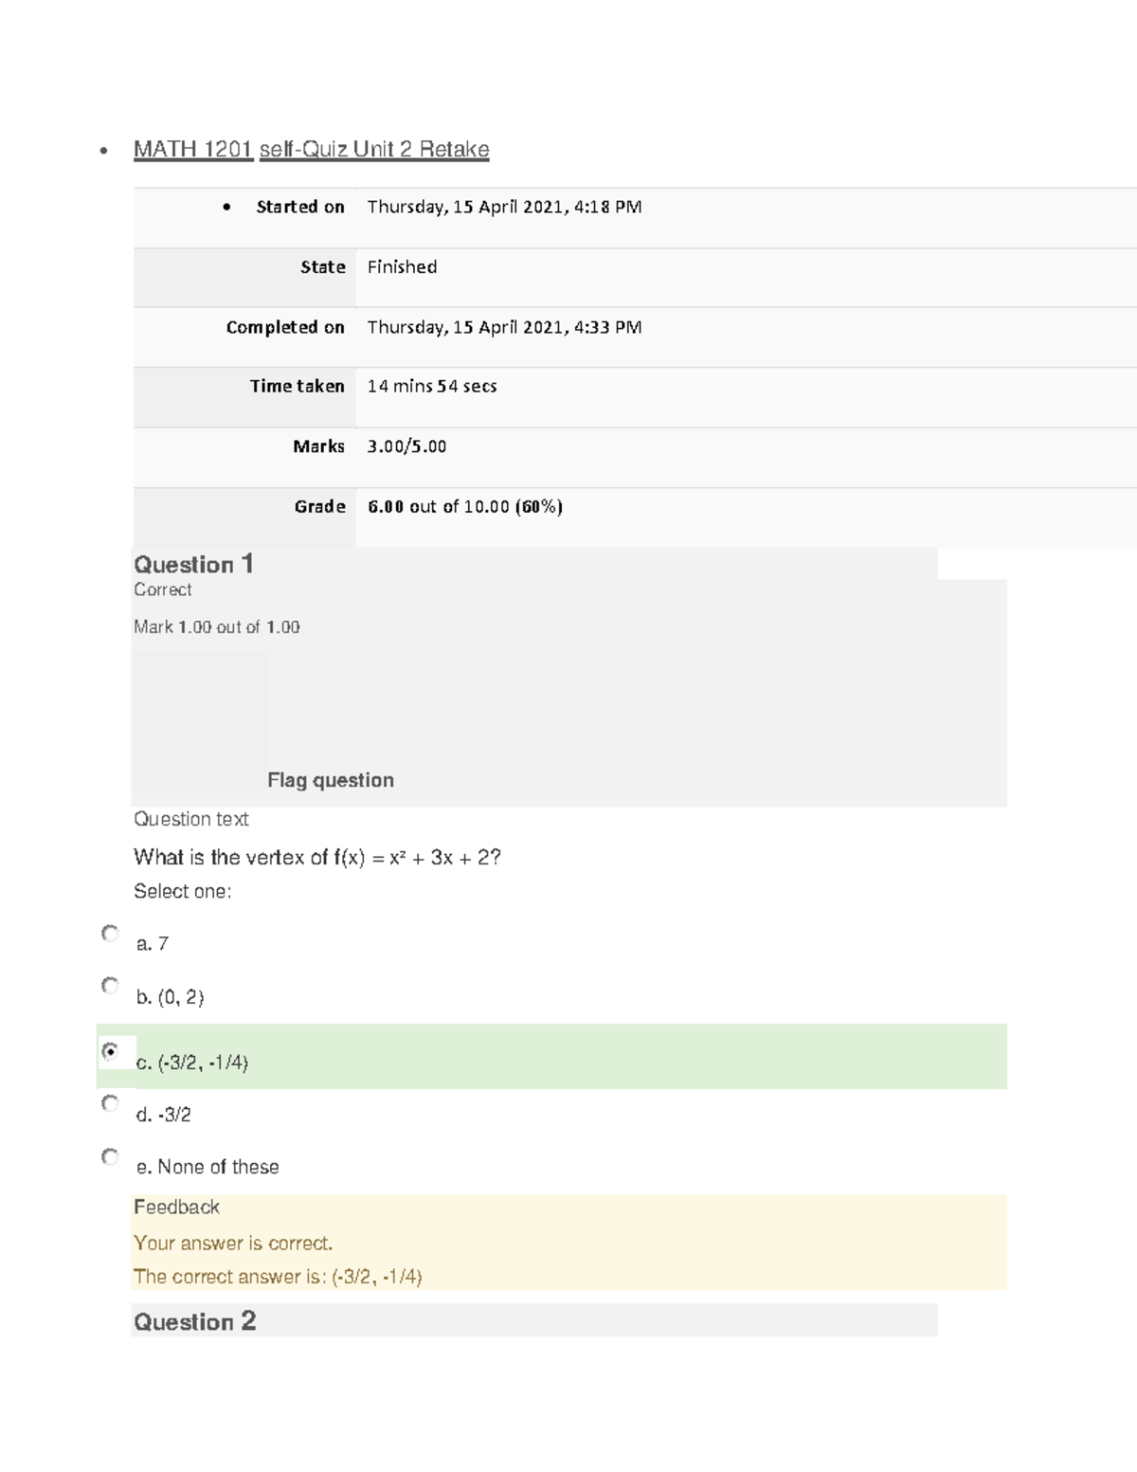Flag this question for review
Viewport: 1137px width, 1472px height.
coord(331,780)
